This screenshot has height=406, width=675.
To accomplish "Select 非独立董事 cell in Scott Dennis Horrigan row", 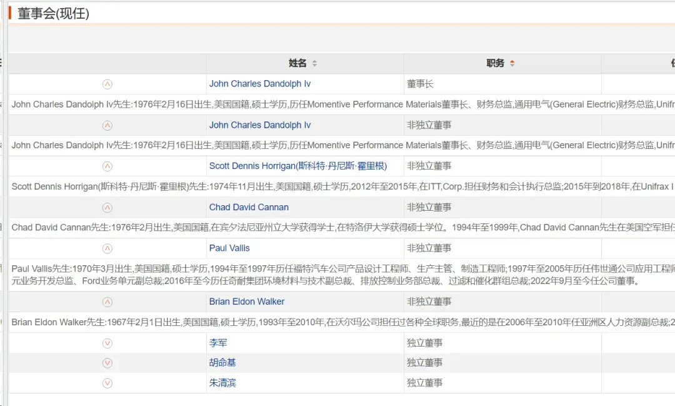I will coord(502,166).
